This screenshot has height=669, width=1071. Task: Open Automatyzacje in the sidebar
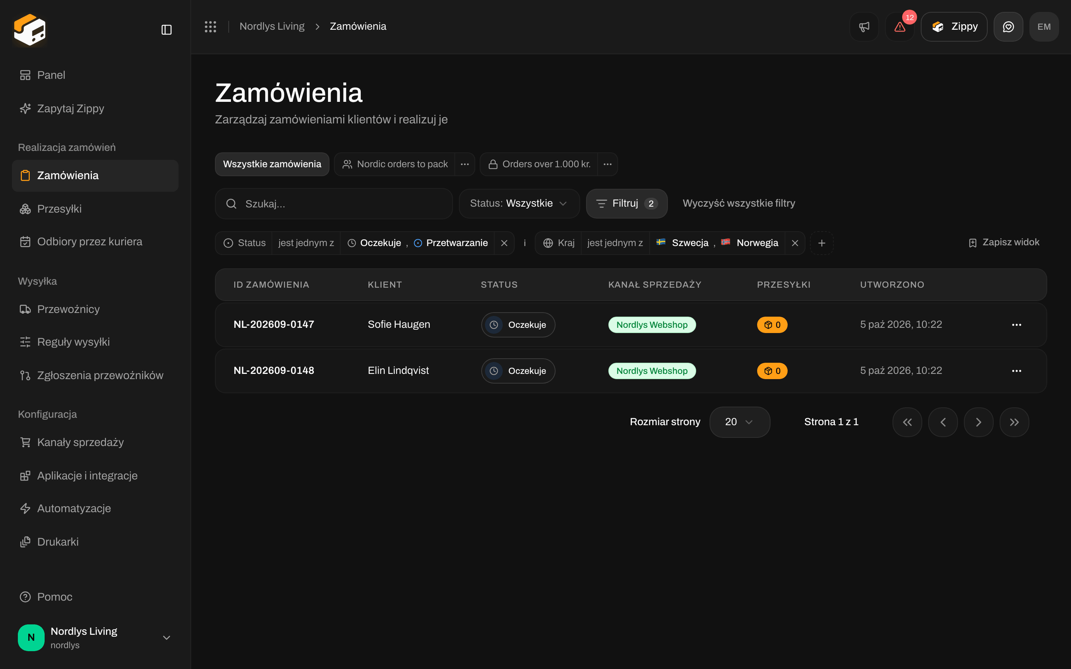[x=95, y=508]
